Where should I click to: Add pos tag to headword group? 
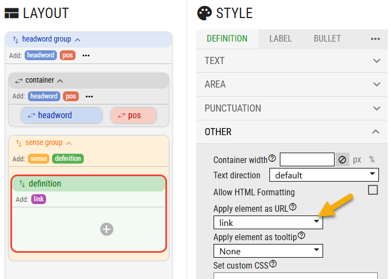67,55
